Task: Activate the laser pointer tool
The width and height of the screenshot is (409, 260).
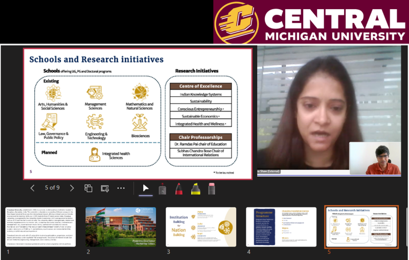Action: pyautogui.click(x=162, y=188)
